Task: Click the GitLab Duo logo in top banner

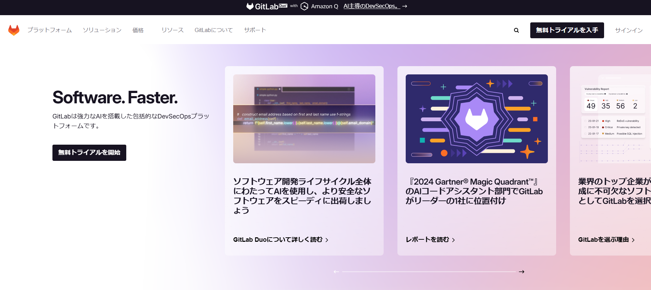Action: point(267,6)
